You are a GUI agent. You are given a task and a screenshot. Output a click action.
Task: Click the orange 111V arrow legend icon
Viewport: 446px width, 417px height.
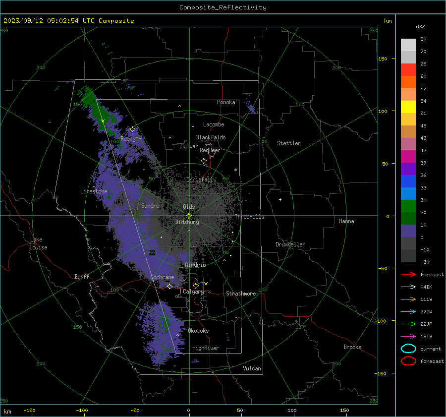coord(408,299)
